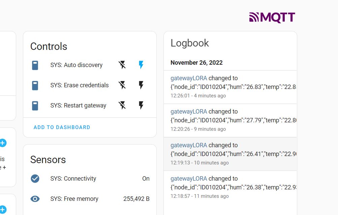This screenshot has height=215, width=338.
Task: Click Add to Dashboard under Controls
Action: click(x=62, y=127)
